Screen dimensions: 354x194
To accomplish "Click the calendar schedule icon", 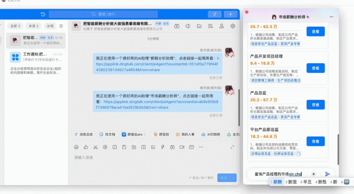I will point(143,147).
